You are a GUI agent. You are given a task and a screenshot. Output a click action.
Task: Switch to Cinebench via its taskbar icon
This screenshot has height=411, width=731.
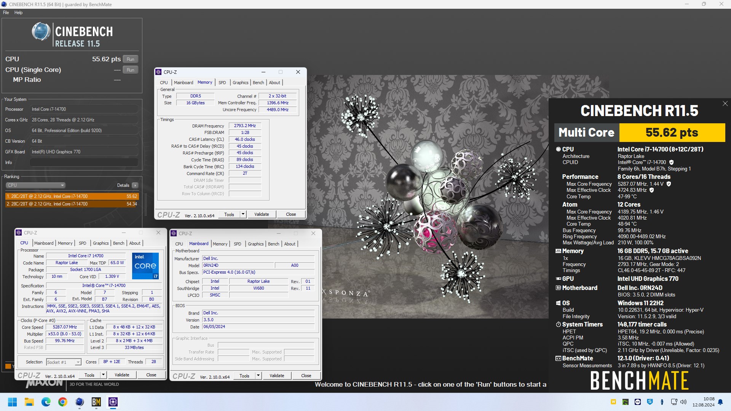point(80,402)
